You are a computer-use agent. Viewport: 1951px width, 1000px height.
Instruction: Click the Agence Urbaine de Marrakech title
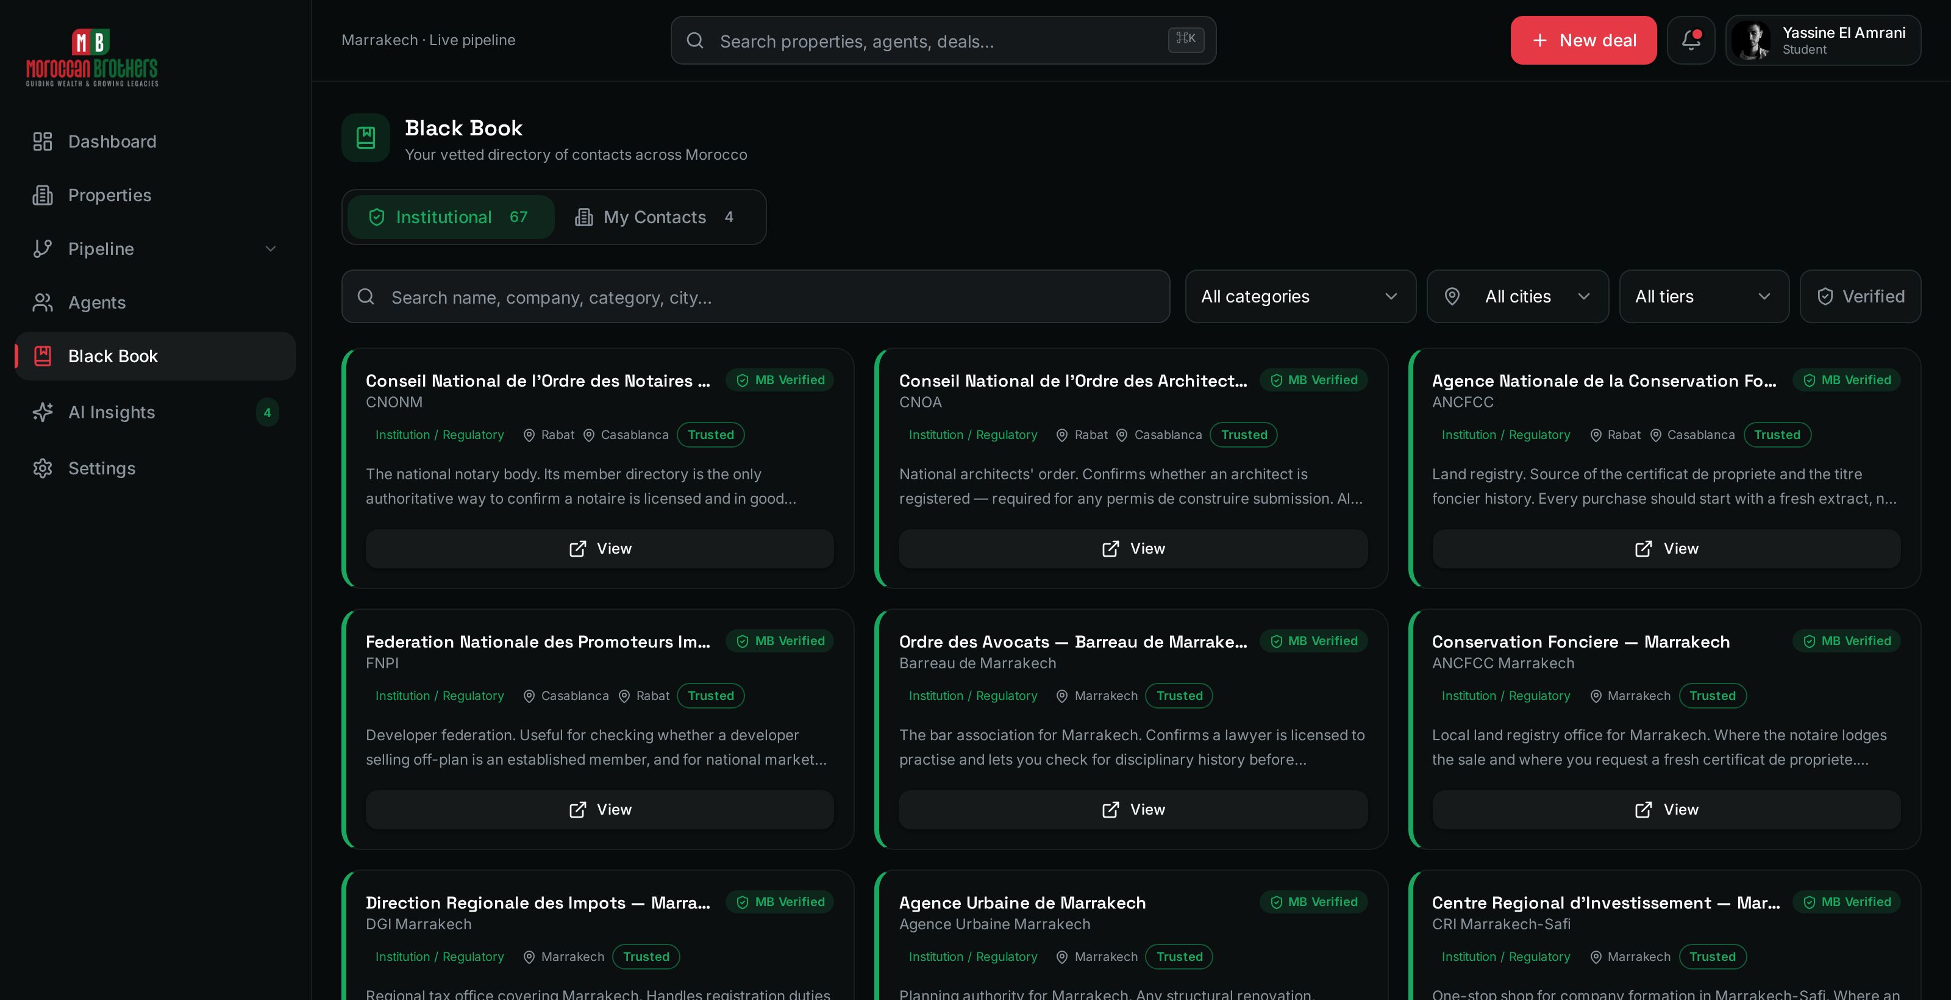1022,903
